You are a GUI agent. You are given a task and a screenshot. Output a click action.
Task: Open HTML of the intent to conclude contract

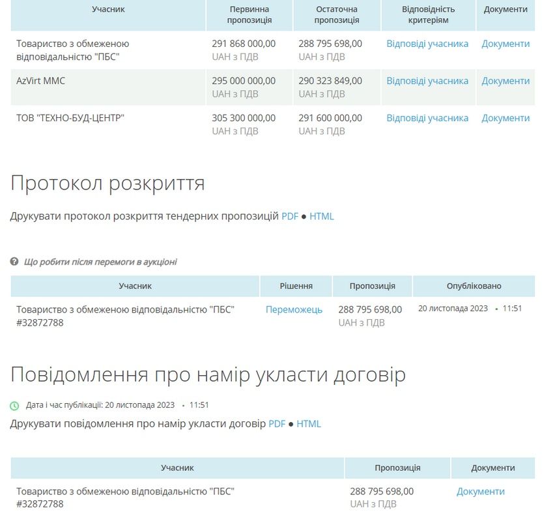[307, 423]
